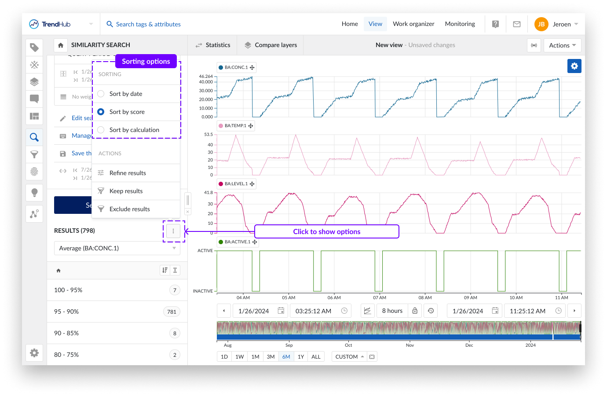Open the Average (BA:CONC.1) dropdown

click(x=117, y=248)
